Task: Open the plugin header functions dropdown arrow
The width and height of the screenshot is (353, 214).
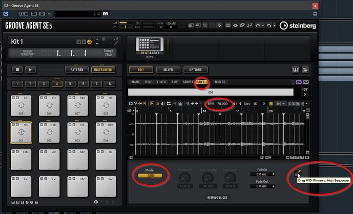Action: (x=315, y=14)
